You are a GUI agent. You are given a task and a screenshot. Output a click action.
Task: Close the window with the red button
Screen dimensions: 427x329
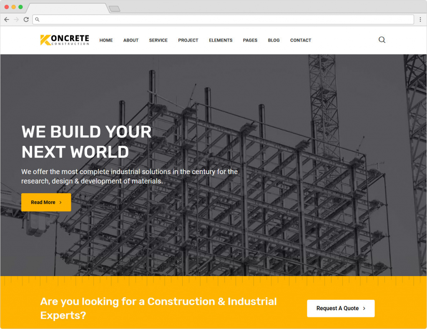click(7, 7)
